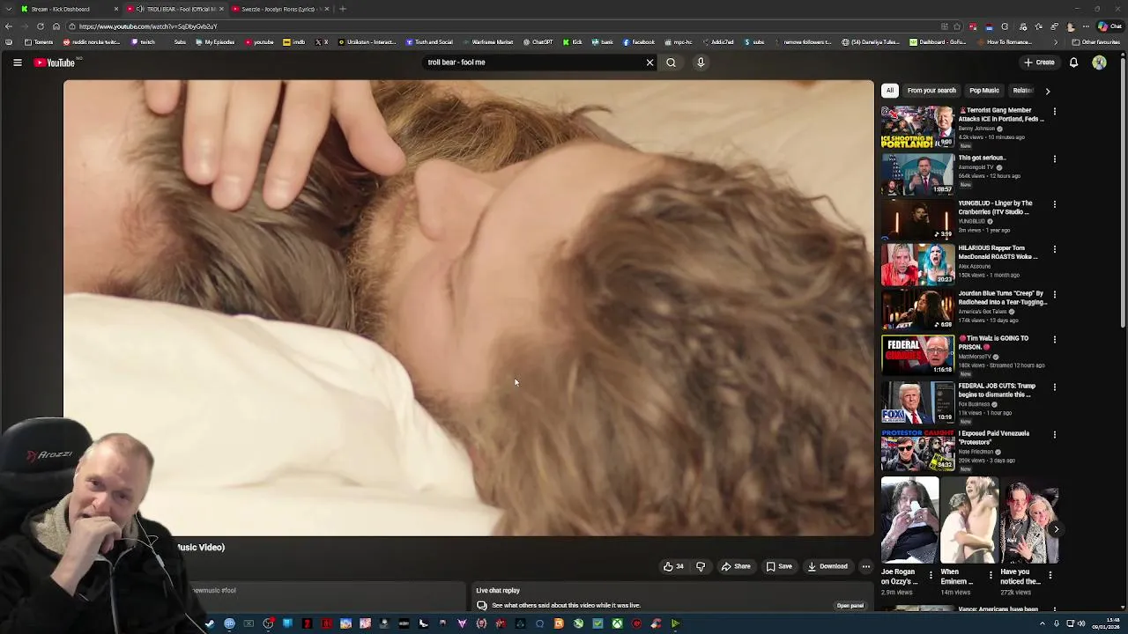Close the 'Stream - Kick Dashboard' tab
This screenshot has width=1128, height=634.
coord(115,9)
